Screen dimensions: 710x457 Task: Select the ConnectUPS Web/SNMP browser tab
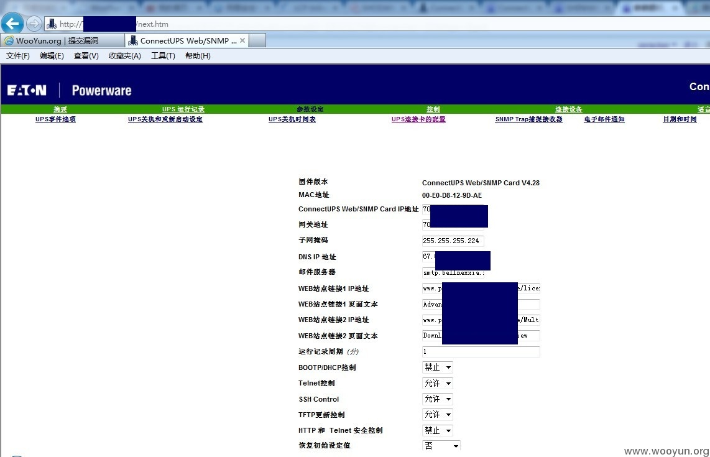tap(187, 41)
